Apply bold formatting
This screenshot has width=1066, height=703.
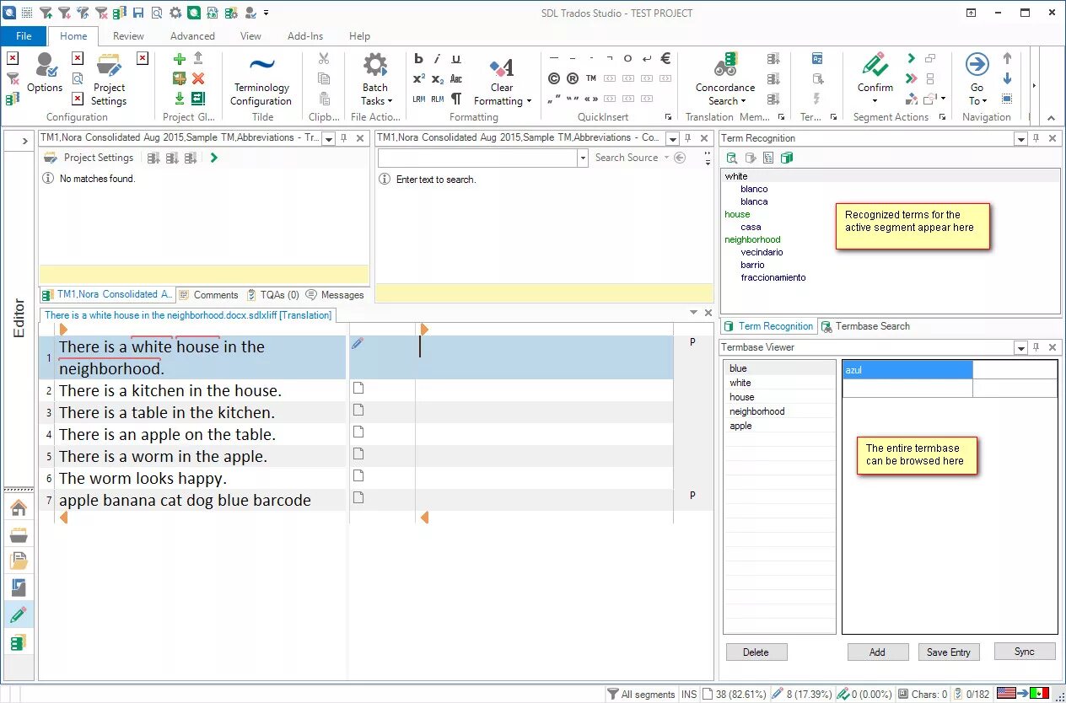point(419,59)
